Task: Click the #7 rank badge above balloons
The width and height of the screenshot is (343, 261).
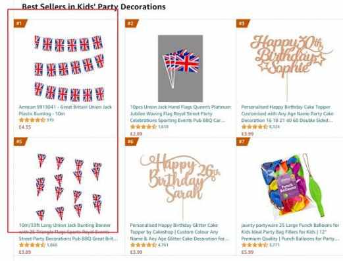Action: [x=243, y=142]
